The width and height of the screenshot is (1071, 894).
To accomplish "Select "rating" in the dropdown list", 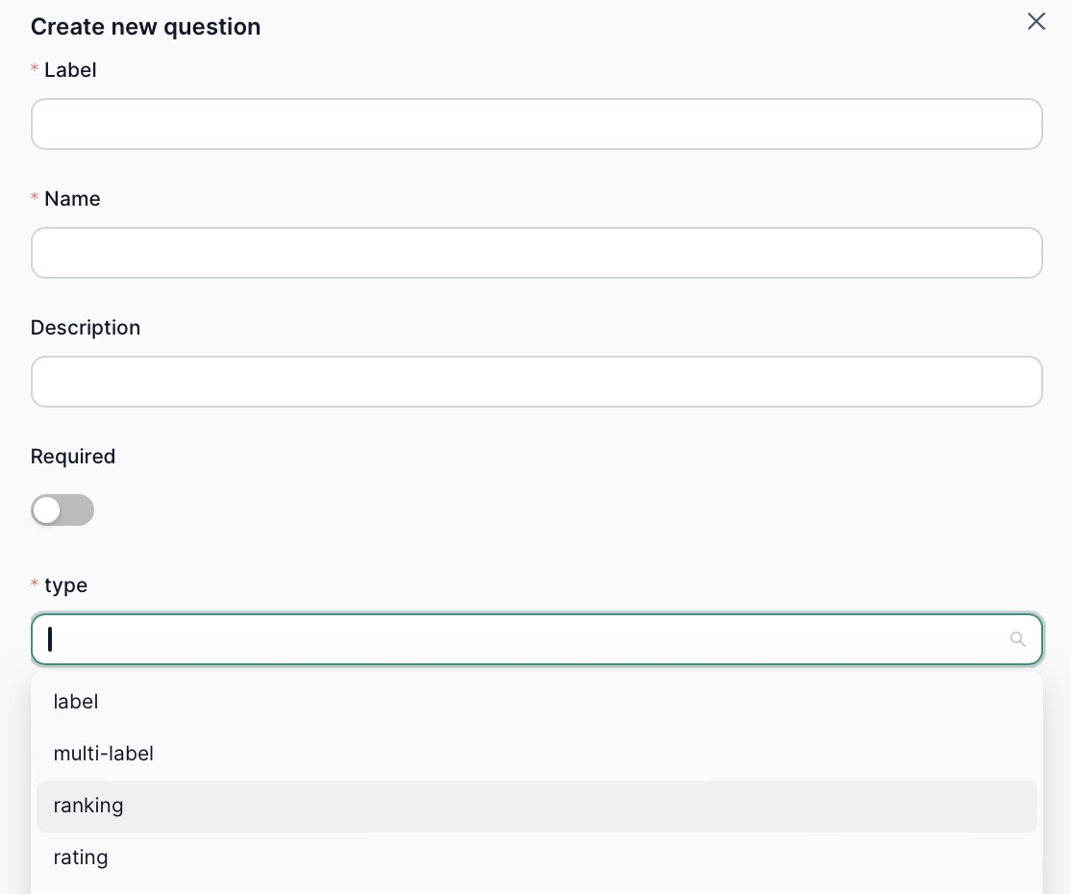I will pos(81,857).
